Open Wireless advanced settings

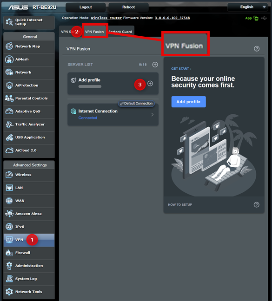[29, 175]
